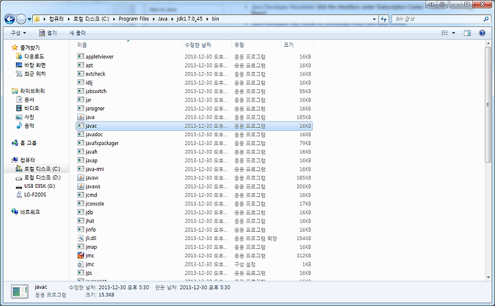Select the jar file name
This screenshot has height=306, width=495.
point(89,100)
